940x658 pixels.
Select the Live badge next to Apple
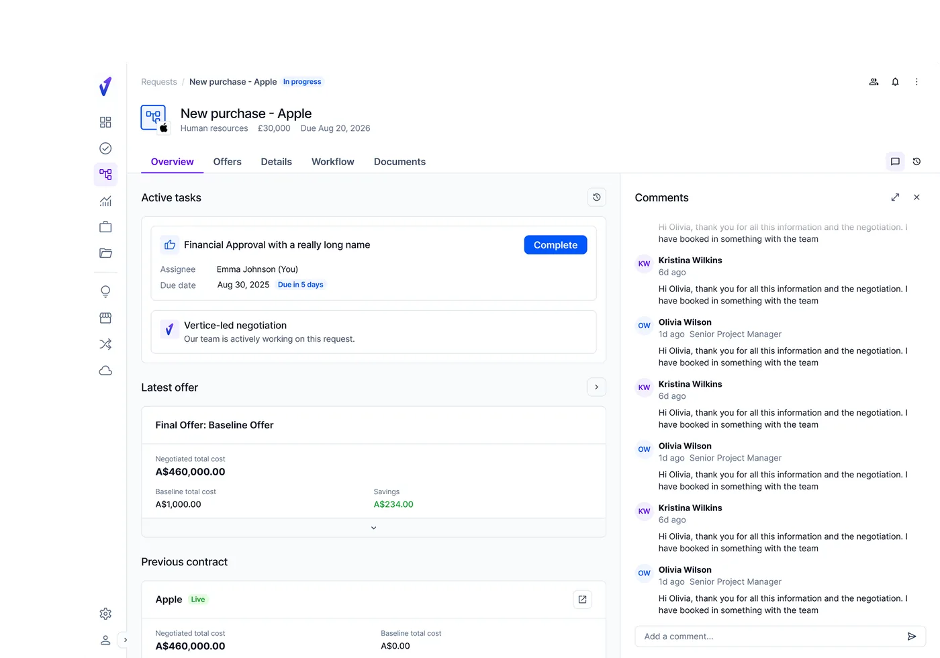[198, 600]
